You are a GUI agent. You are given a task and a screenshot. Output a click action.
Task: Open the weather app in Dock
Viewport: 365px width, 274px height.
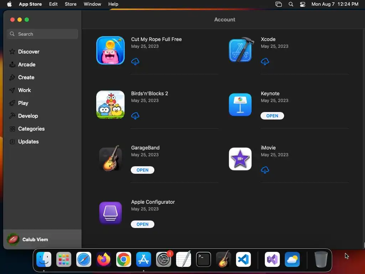click(292, 259)
